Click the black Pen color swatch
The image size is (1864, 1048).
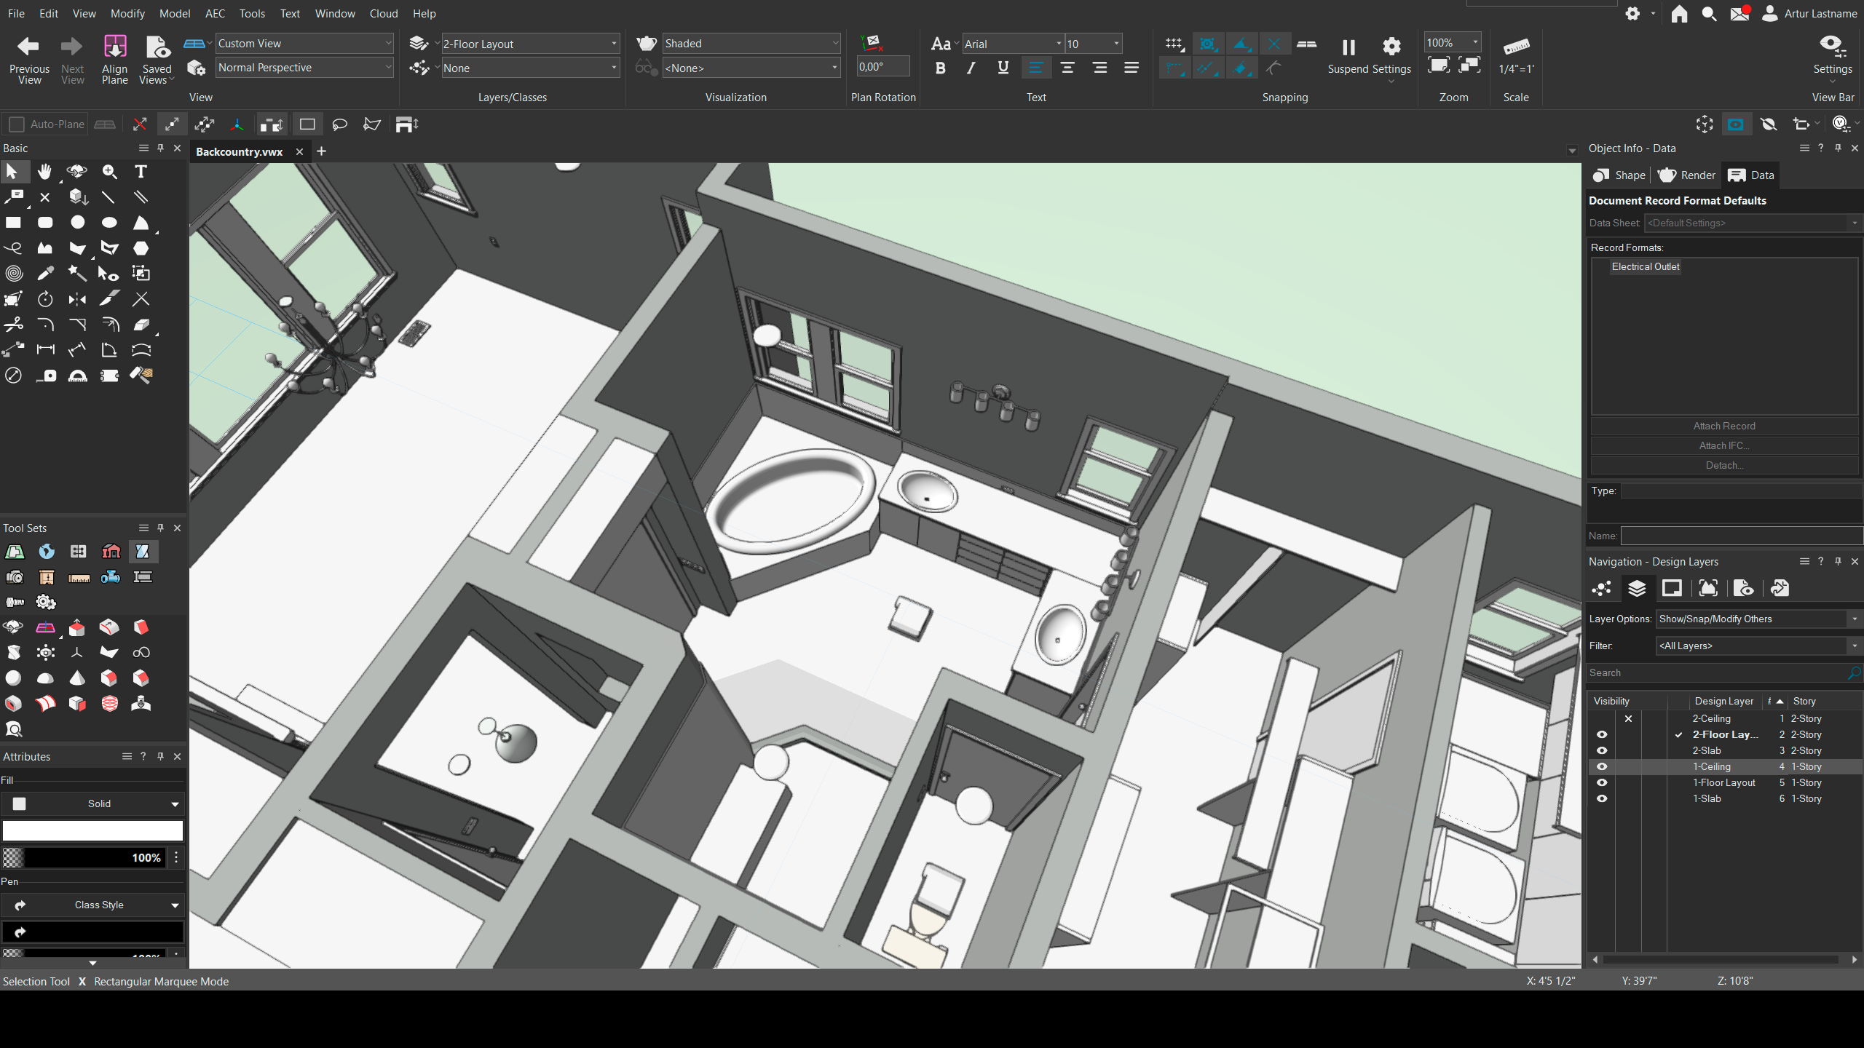pos(92,932)
